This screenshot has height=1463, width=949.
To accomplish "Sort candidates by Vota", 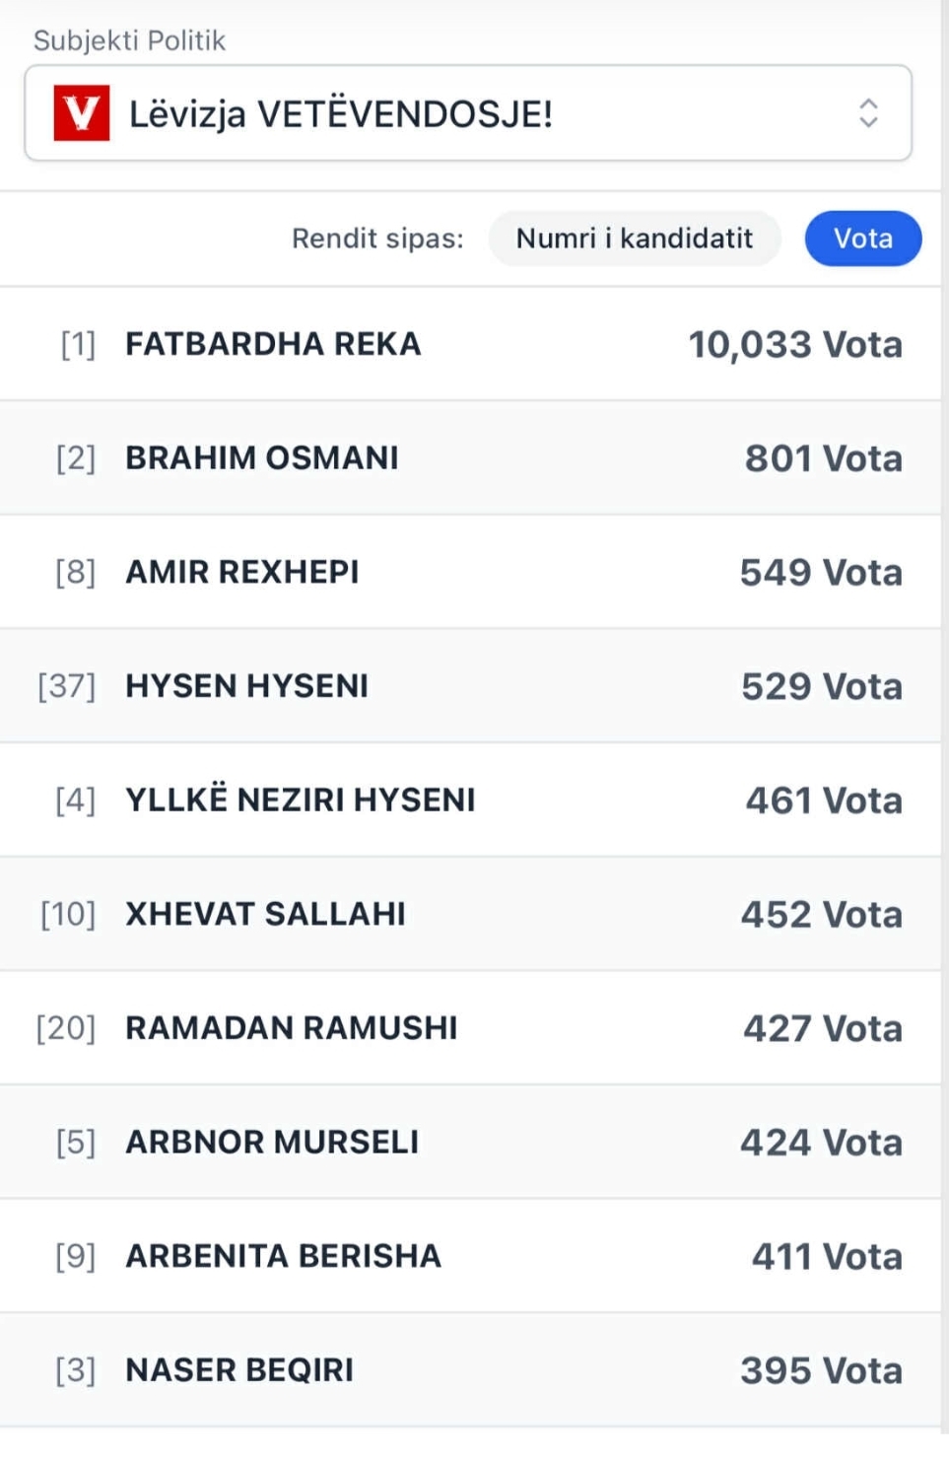I will (862, 239).
